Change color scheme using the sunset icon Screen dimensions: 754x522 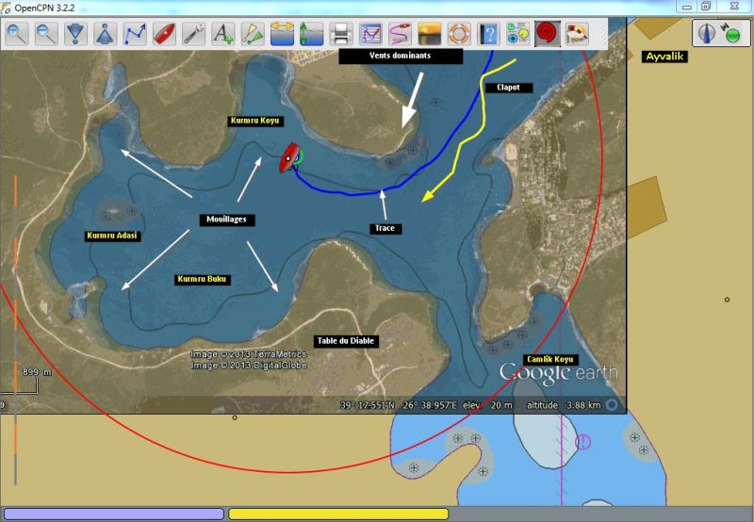429,35
